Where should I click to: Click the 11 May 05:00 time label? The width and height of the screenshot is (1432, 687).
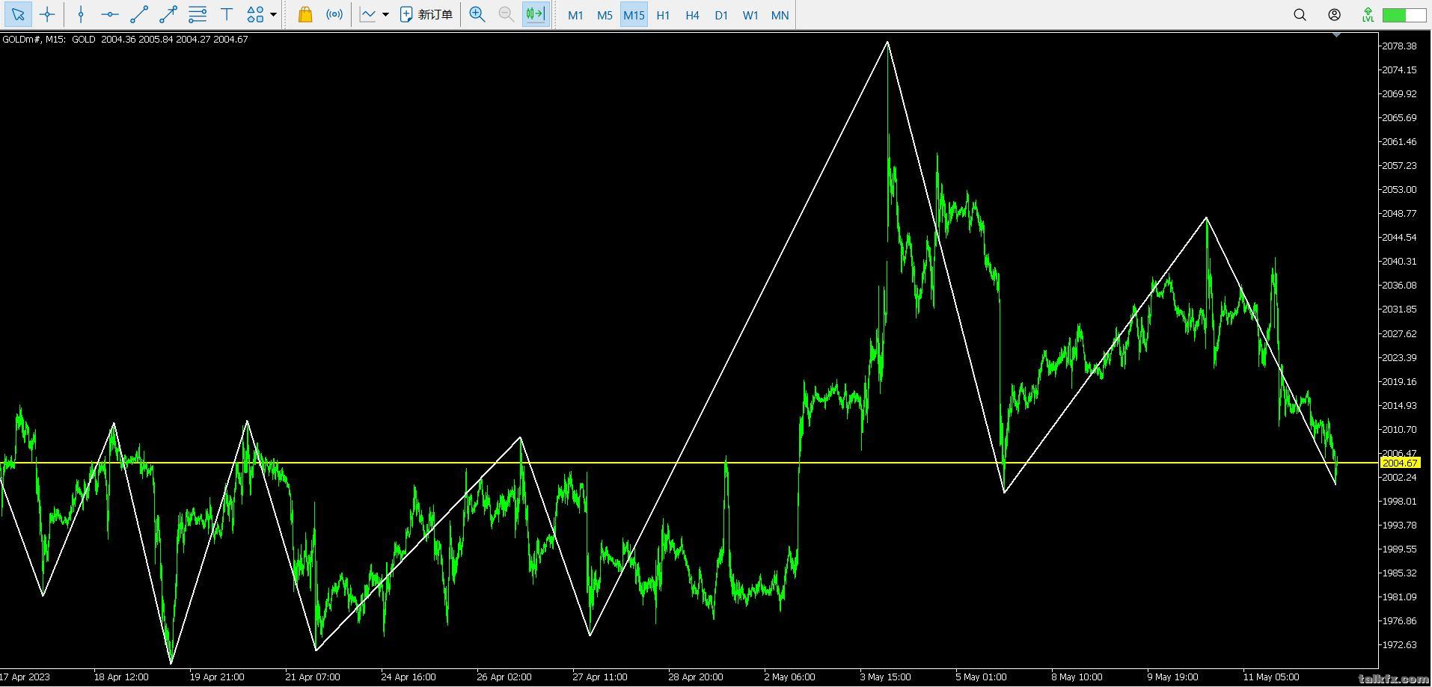(1270, 677)
